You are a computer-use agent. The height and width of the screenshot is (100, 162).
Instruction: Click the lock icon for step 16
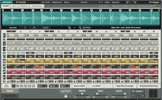coord(150,81)
